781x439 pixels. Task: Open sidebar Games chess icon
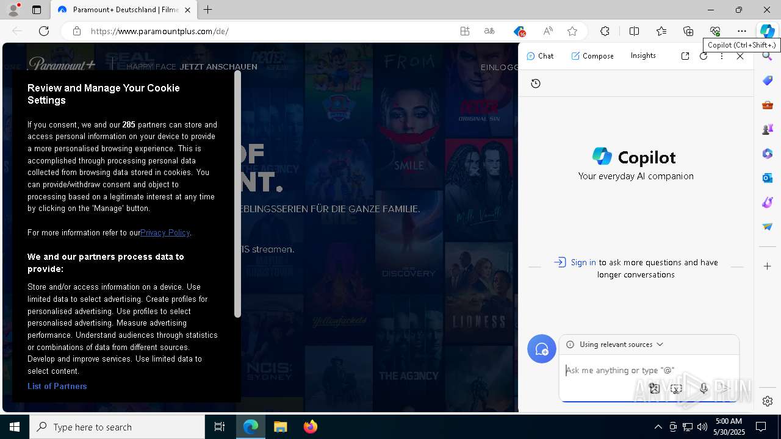pos(768,129)
